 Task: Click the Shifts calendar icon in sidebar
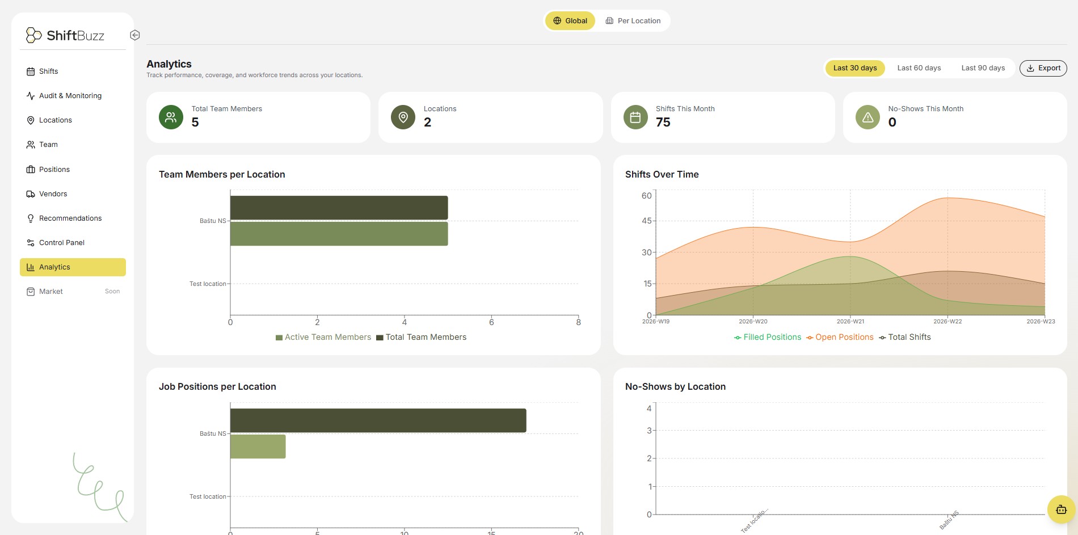pos(31,71)
